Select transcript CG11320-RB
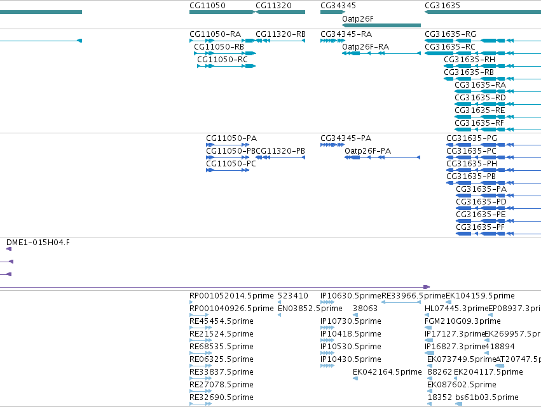541x407 pixels. point(281,34)
